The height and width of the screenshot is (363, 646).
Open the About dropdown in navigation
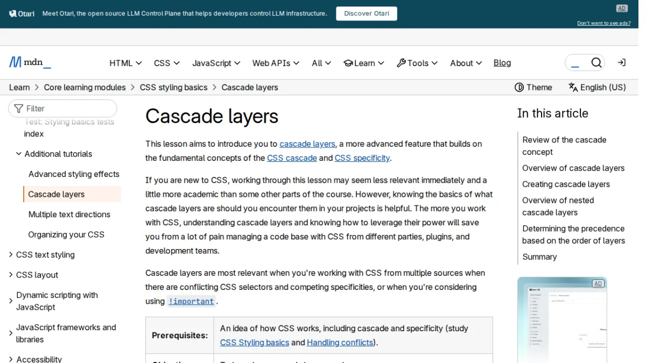coord(466,63)
